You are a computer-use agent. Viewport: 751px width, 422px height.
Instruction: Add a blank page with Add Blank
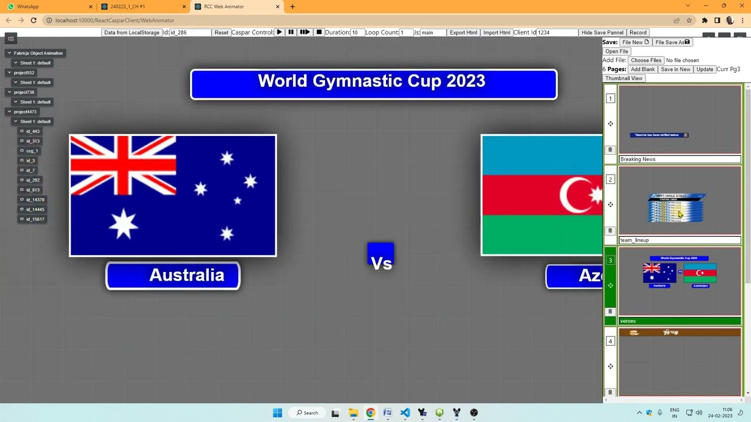coord(643,69)
